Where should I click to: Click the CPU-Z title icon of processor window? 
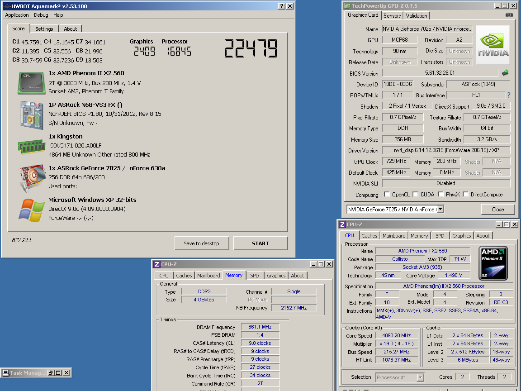point(342,224)
